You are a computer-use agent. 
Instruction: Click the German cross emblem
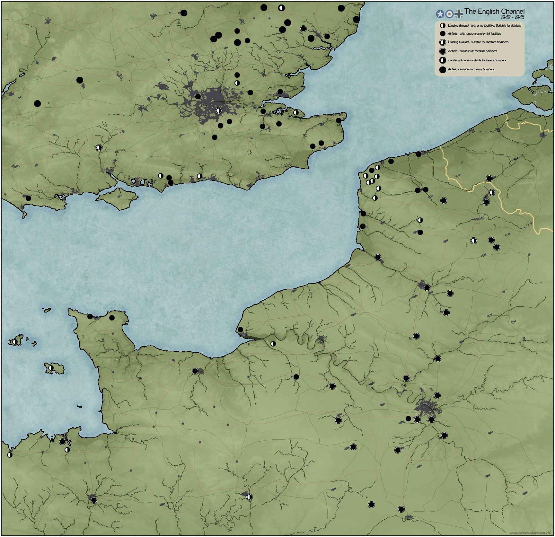(459, 14)
